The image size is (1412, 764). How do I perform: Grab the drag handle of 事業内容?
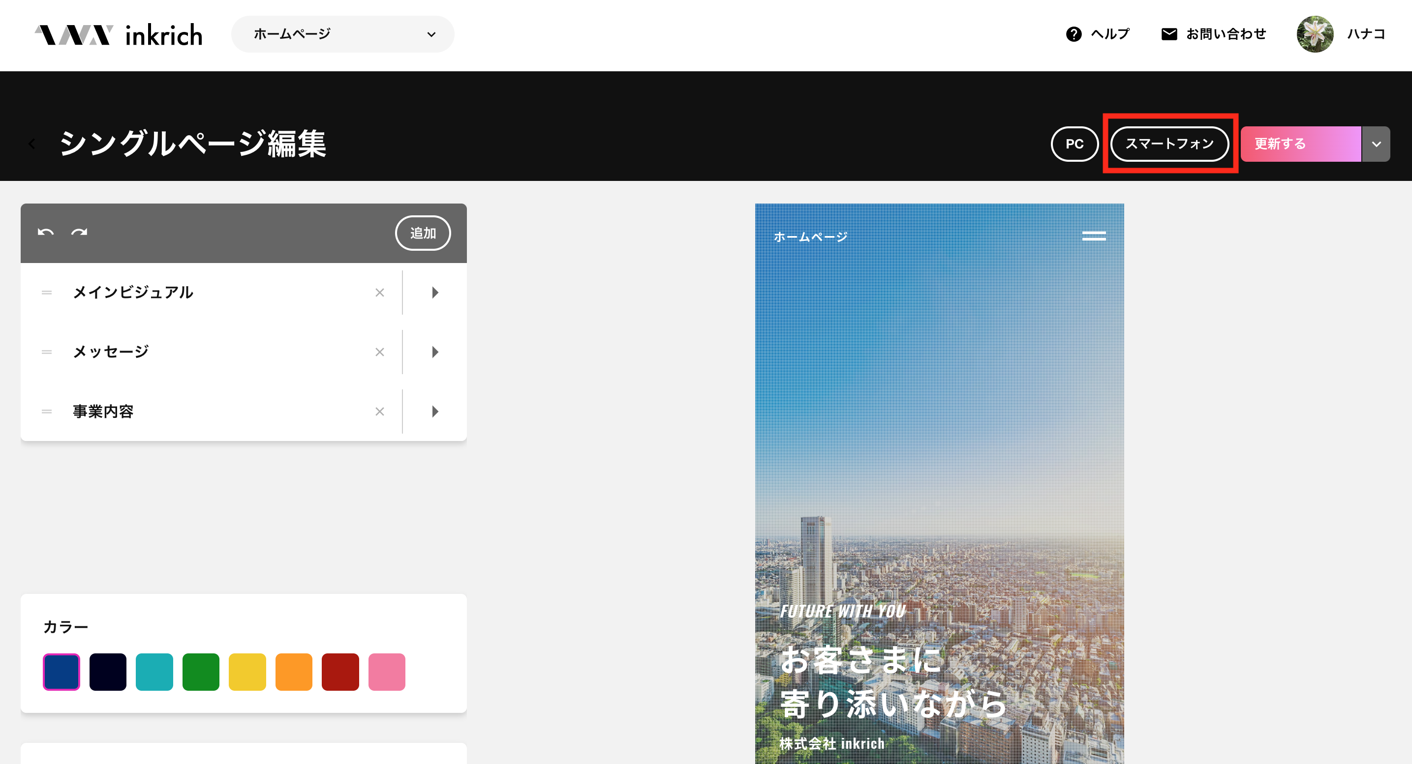point(47,411)
